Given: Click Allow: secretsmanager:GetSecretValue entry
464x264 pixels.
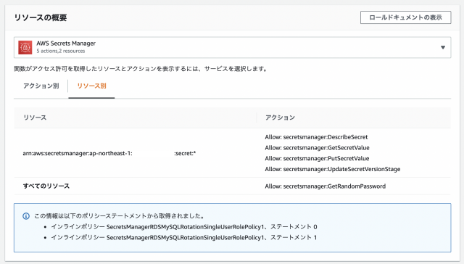Looking at the screenshot, I should pyautogui.click(x=317, y=148).
